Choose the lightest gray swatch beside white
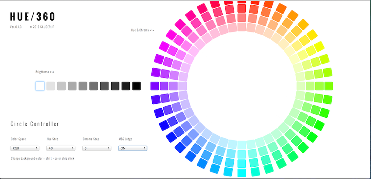371x179 pixels. (51, 86)
